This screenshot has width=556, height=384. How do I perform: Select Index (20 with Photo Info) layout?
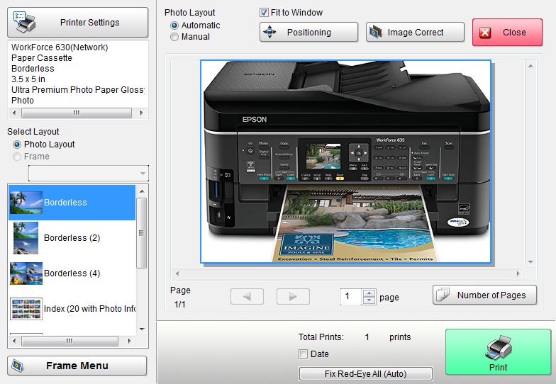coord(72,309)
